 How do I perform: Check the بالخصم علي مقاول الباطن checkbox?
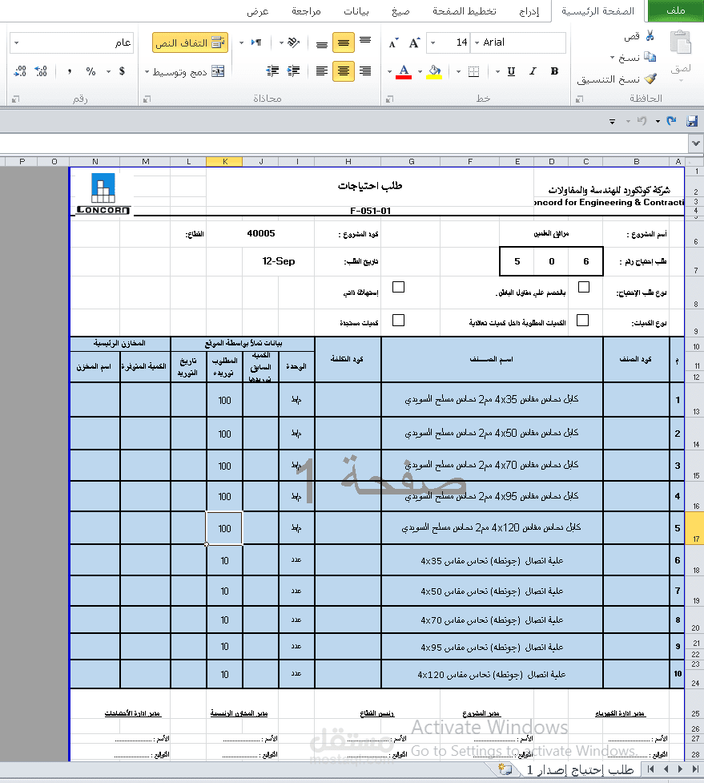click(x=584, y=287)
